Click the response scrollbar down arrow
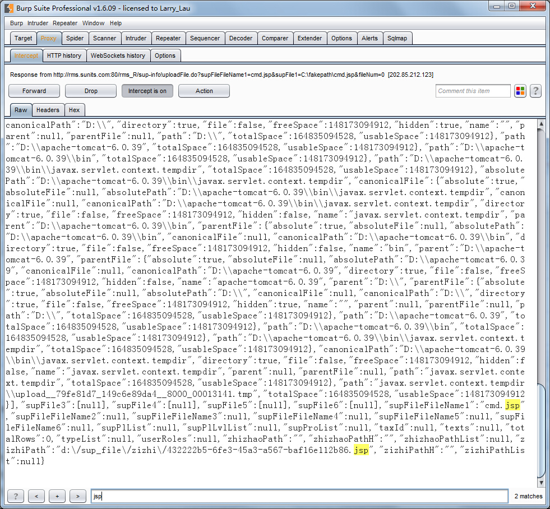Image resolution: width=550 pixels, height=509 pixels. pos(541,483)
